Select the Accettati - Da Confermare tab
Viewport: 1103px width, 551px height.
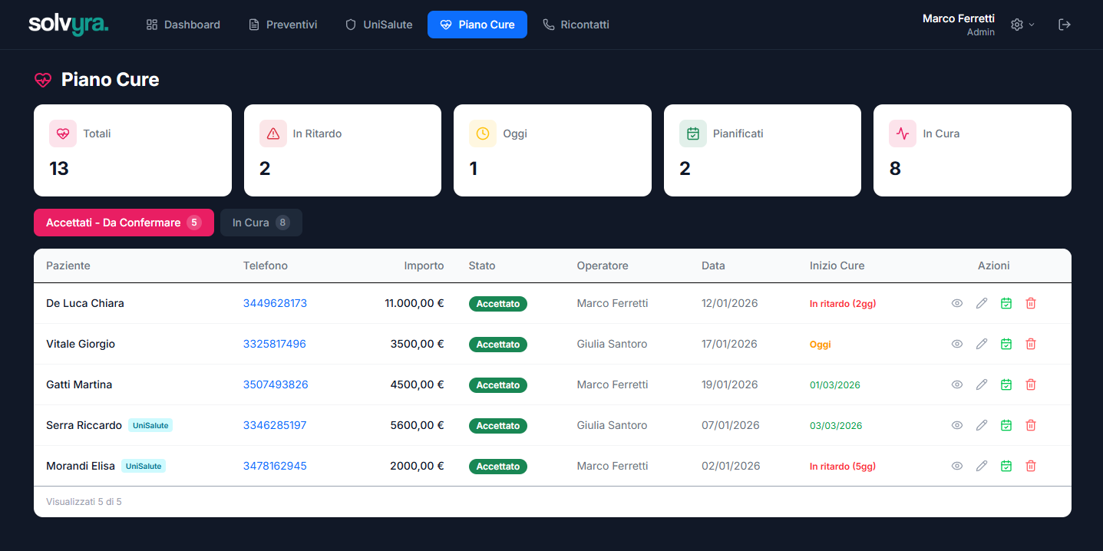(x=124, y=223)
